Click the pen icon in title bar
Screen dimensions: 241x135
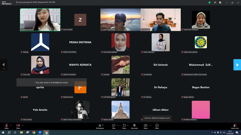215,3
